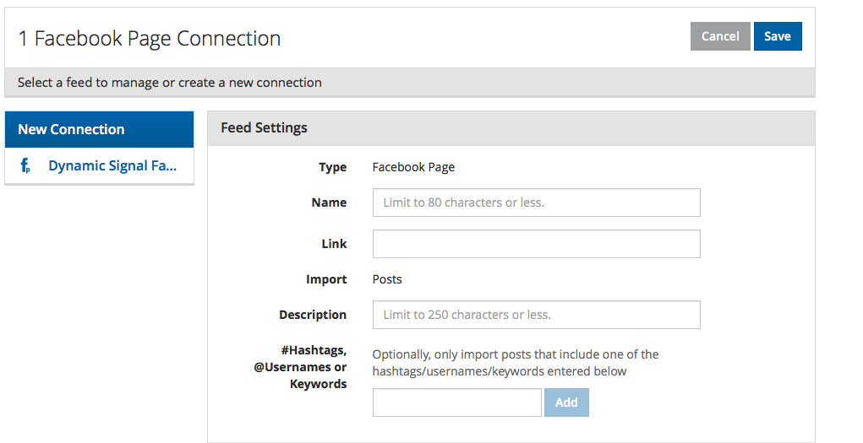
Task: Click into the Link text box
Action: pyautogui.click(x=536, y=244)
